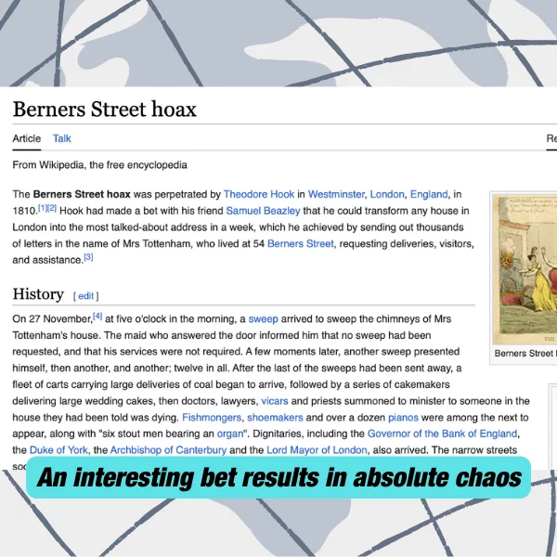The height and width of the screenshot is (557, 557).
Task: Open the organ link
Action: coord(230,434)
